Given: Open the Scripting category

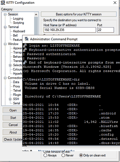Looking at the screenshot, I should click(18, 23).
